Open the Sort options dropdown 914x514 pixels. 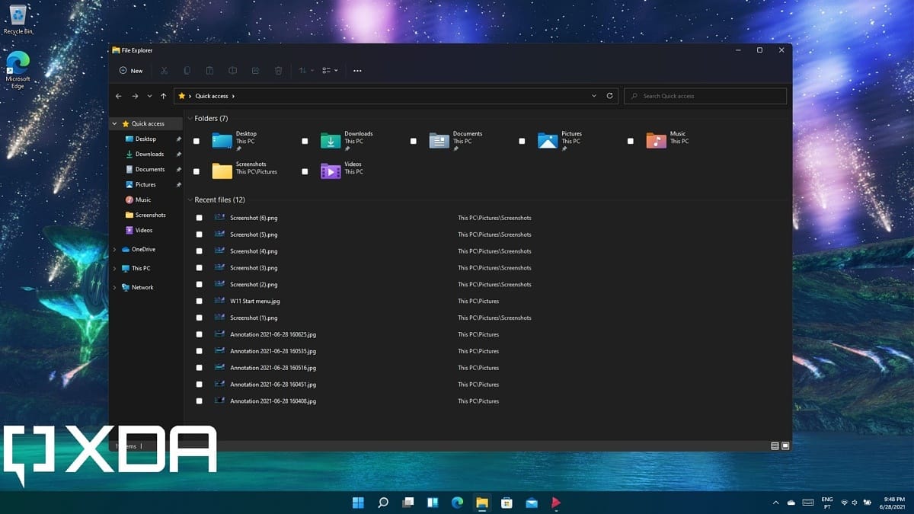pos(305,71)
